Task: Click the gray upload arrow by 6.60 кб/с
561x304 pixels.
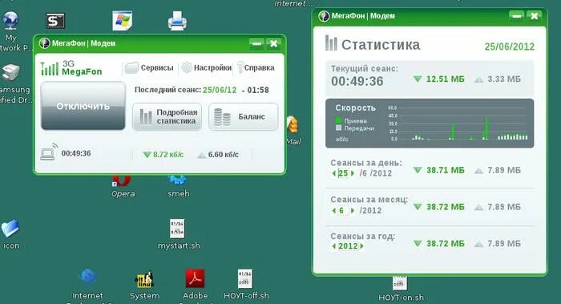Action: [x=202, y=155]
